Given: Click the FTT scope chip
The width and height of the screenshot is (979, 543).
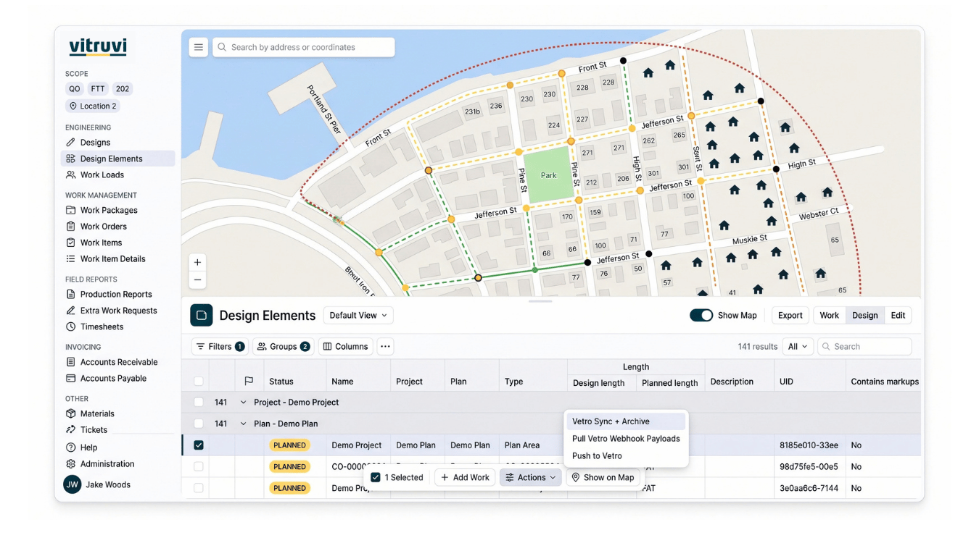Looking at the screenshot, I should [x=98, y=89].
